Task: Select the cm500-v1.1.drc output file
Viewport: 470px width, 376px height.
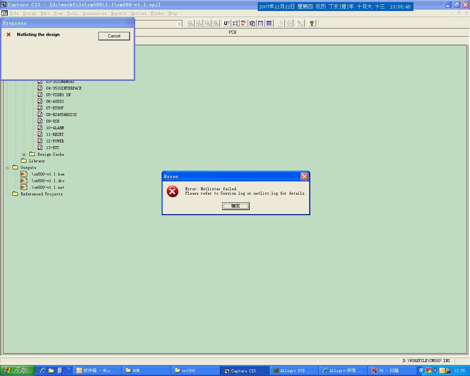Action: [x=47, y=181]
